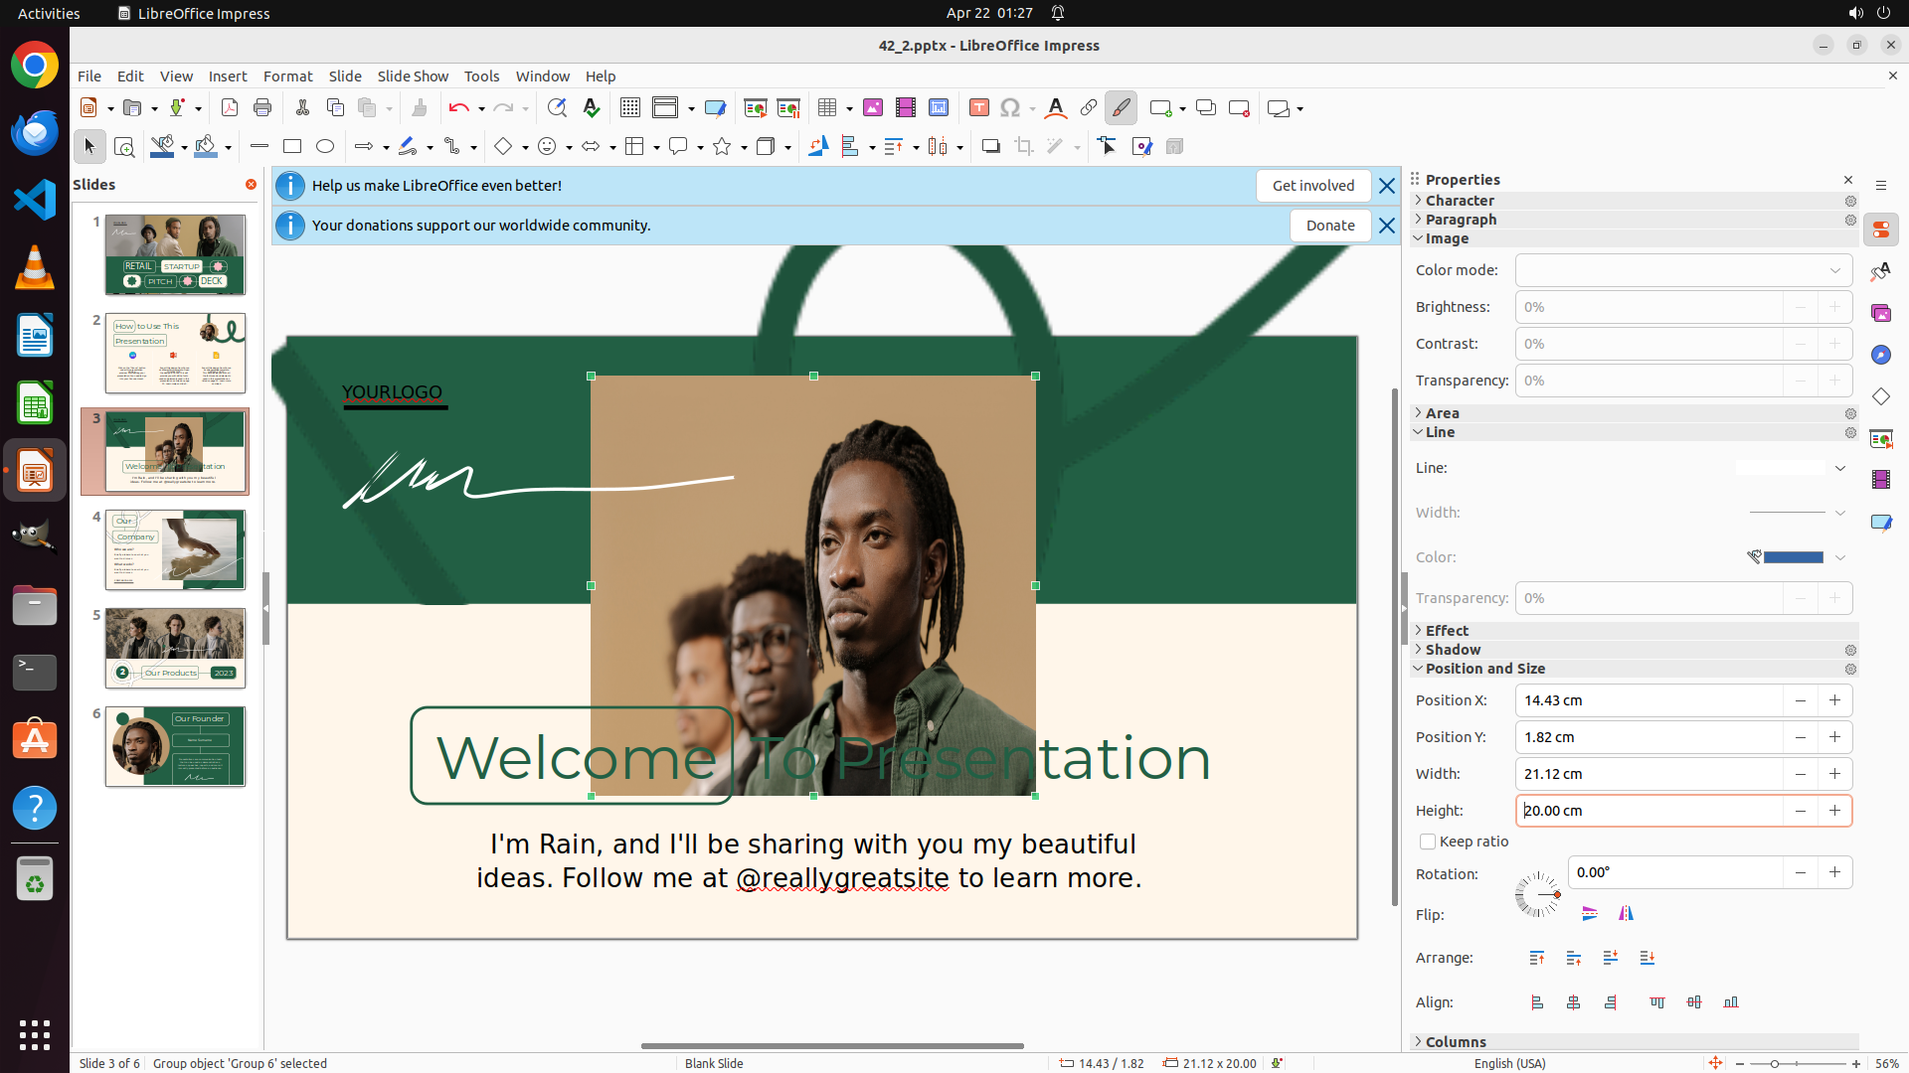The height and width of the screenshot is (1073, 1909).
Task: Click the blue Line color swatch
Action: [1792, 557]
